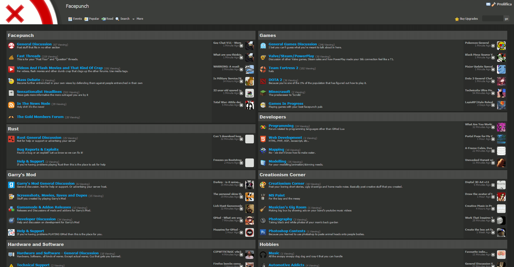Screen dimensions: 514x267
Task: Click the Team Fortress 2 logo icon
Action: click(x=263, y=69)
